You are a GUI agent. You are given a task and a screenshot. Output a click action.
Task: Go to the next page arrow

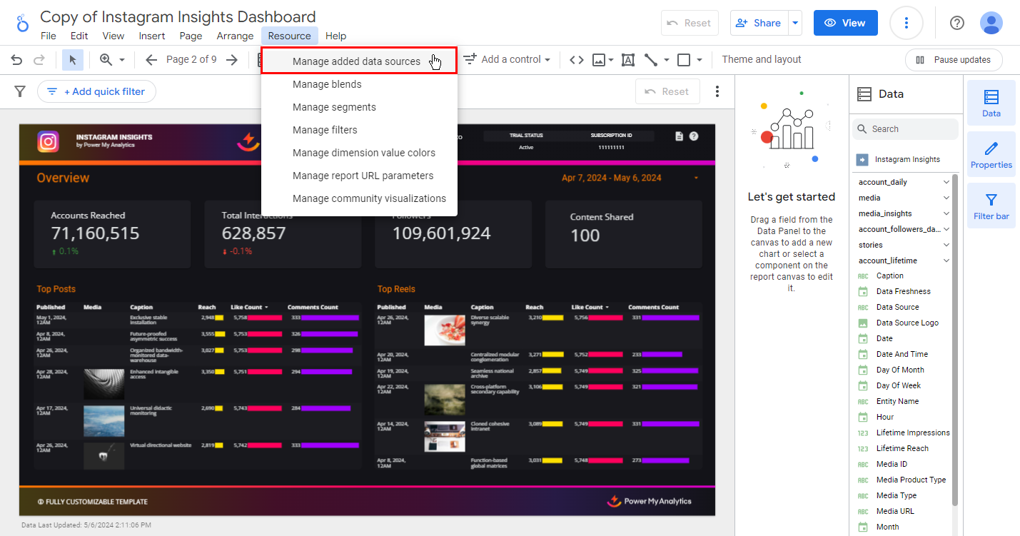232,60
